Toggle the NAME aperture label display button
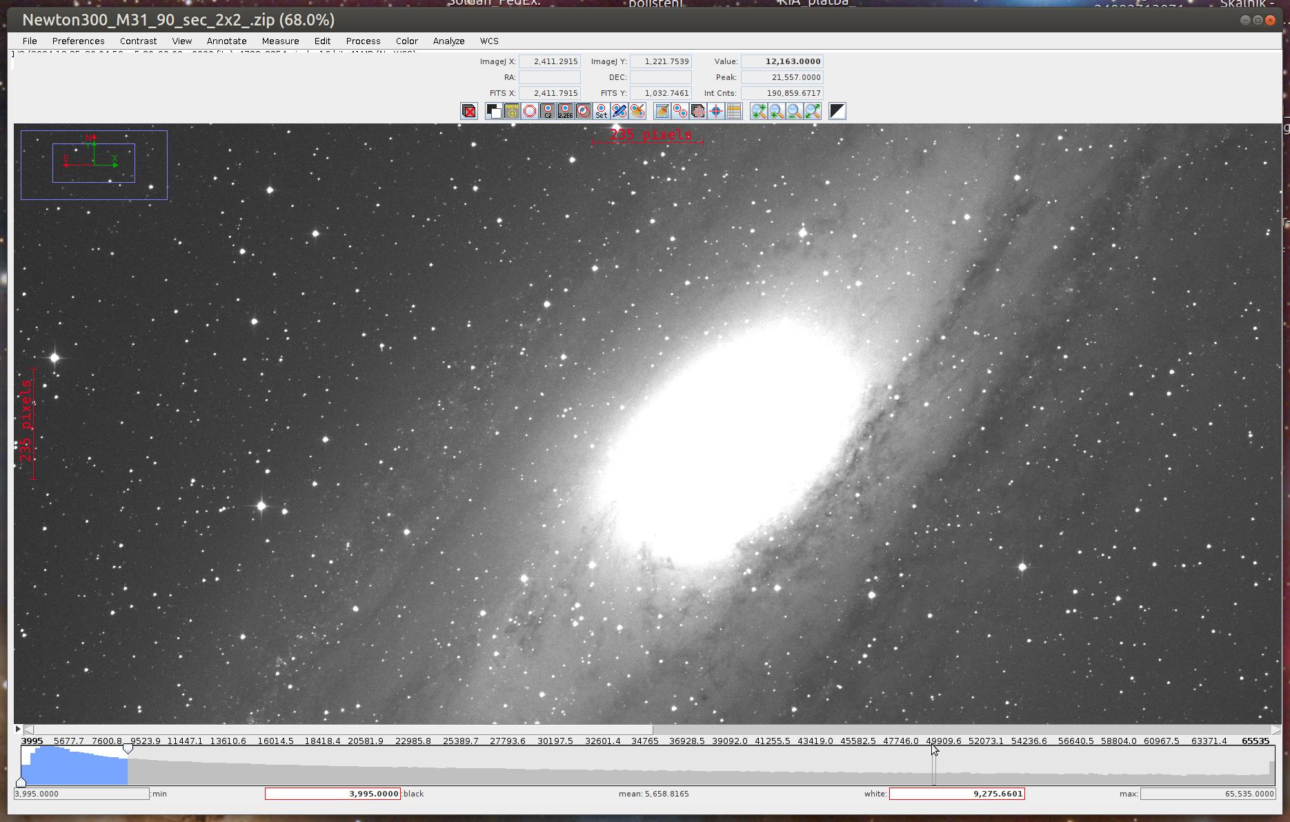The height and width of the screenshot is (822, 1290). tap(512, 111)
